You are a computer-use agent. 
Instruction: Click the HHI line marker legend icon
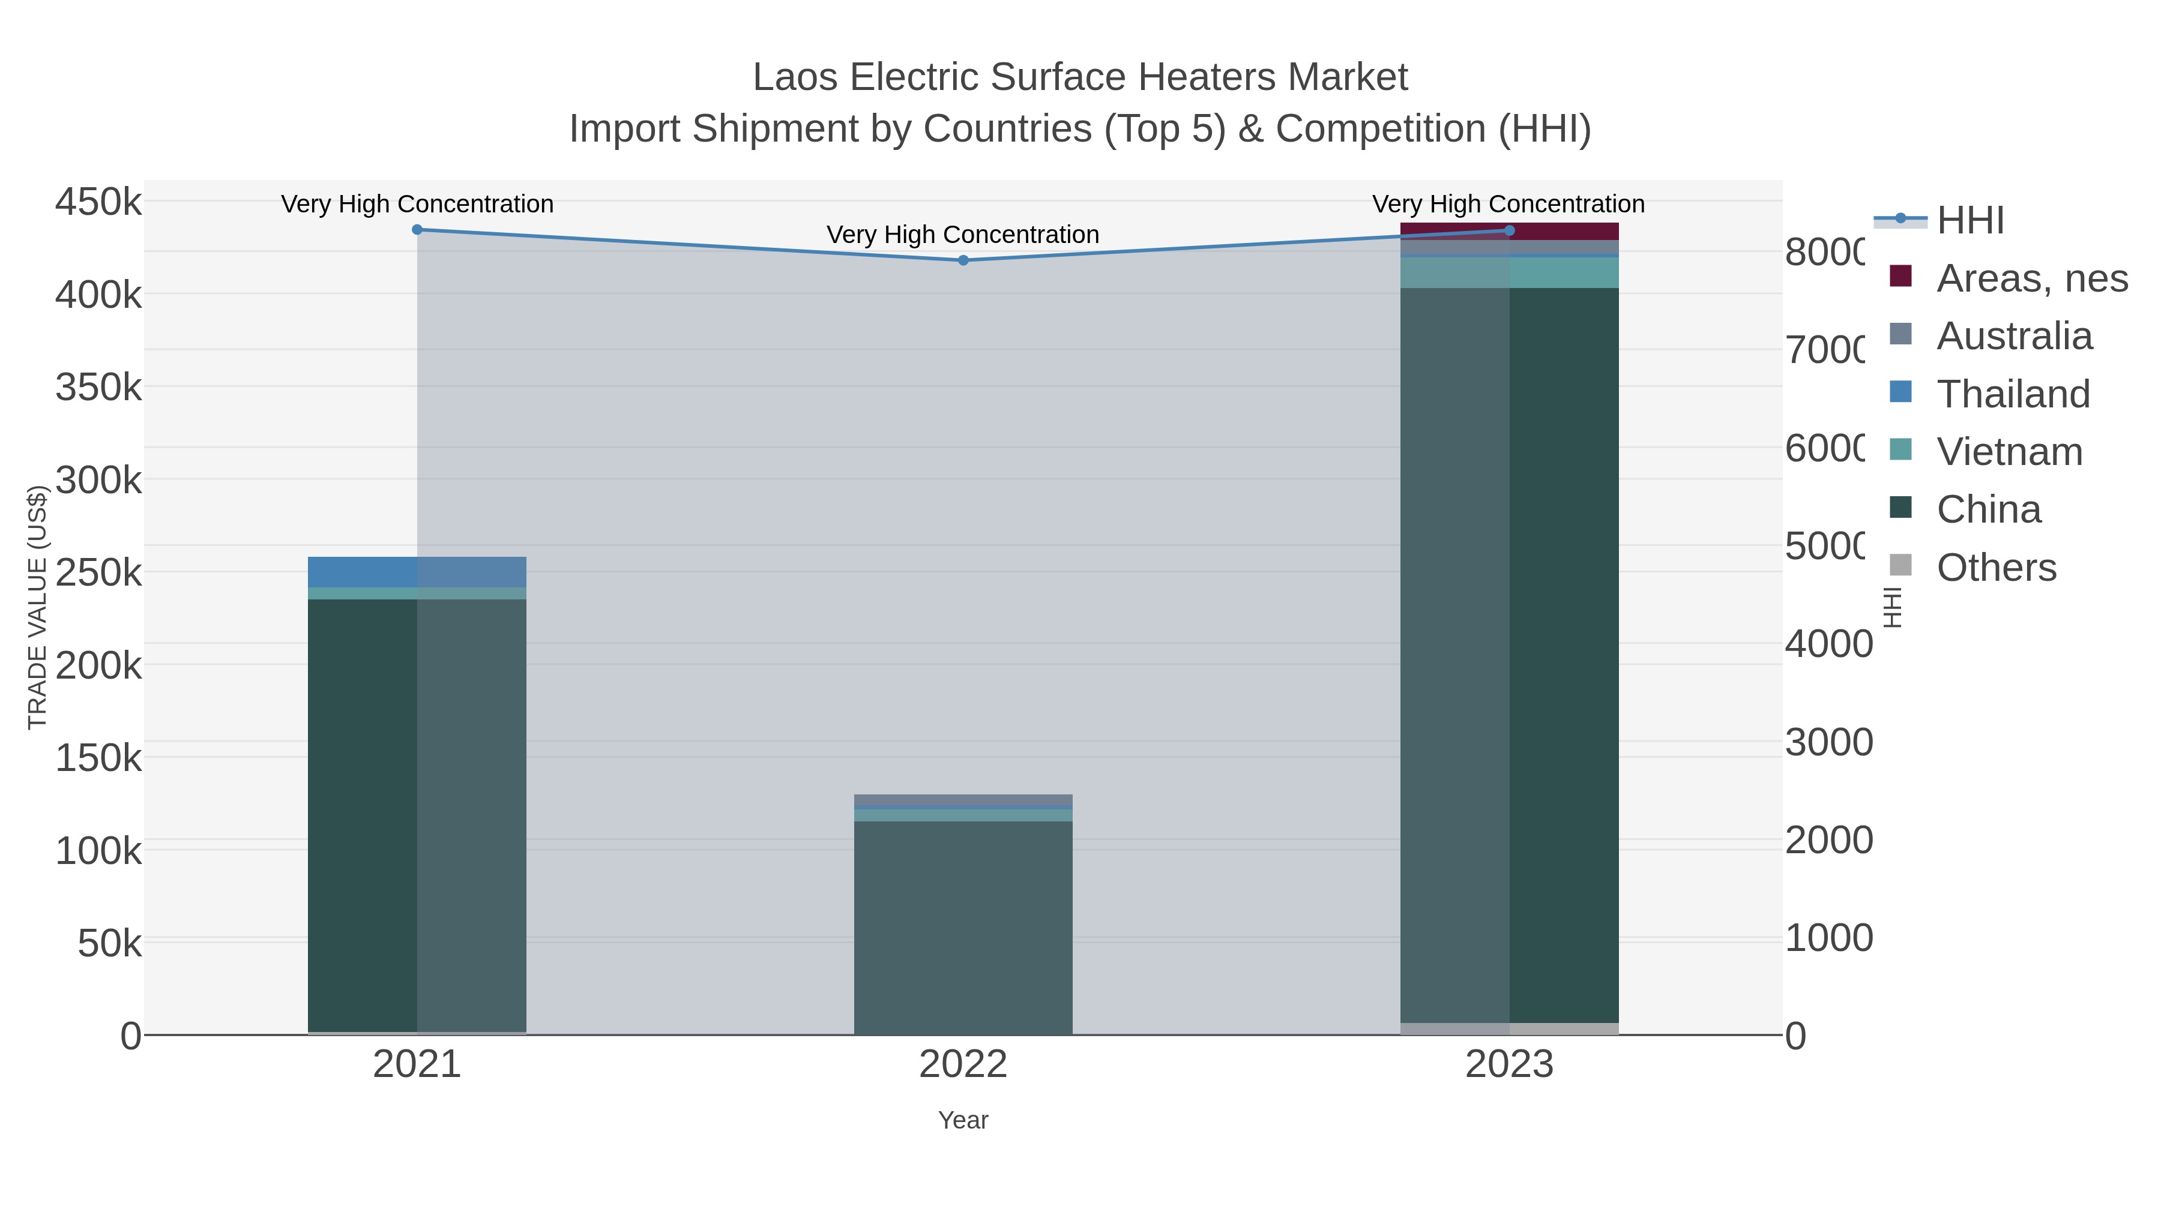coord(1901,219)
